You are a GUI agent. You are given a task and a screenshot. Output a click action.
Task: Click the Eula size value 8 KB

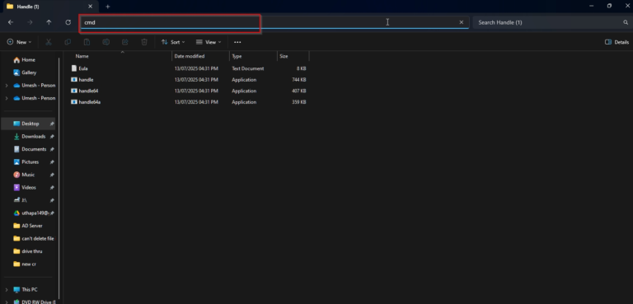[x=302, y=68]
